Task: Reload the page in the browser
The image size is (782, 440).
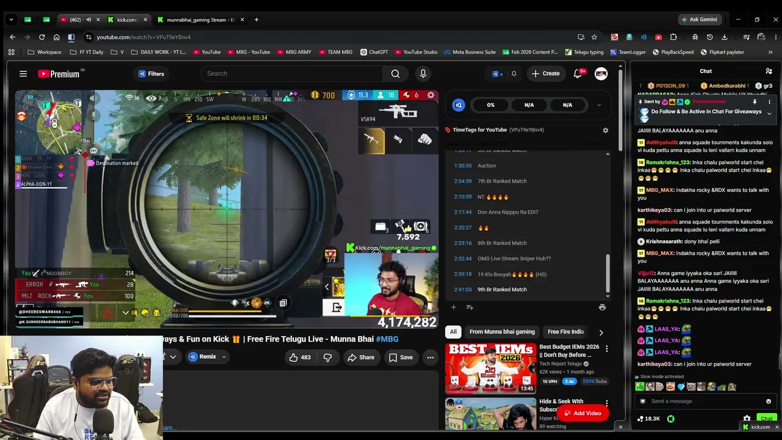Action: (42, 37)
